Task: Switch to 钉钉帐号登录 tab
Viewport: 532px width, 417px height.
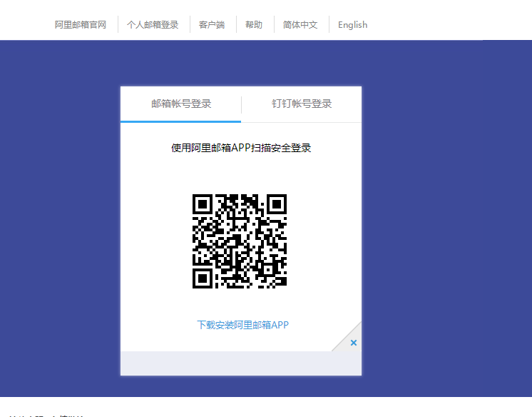Action: (302, 104)
